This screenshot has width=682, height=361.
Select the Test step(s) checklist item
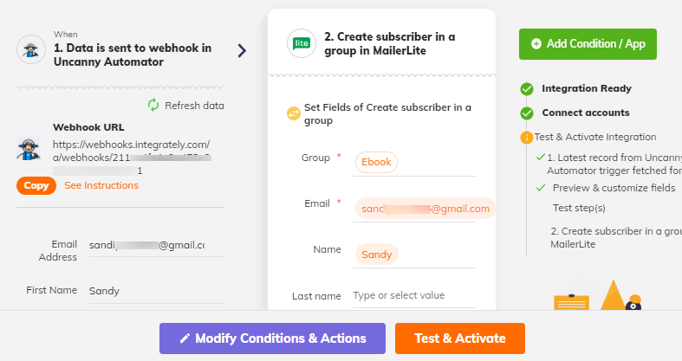(x=579, y=208)
